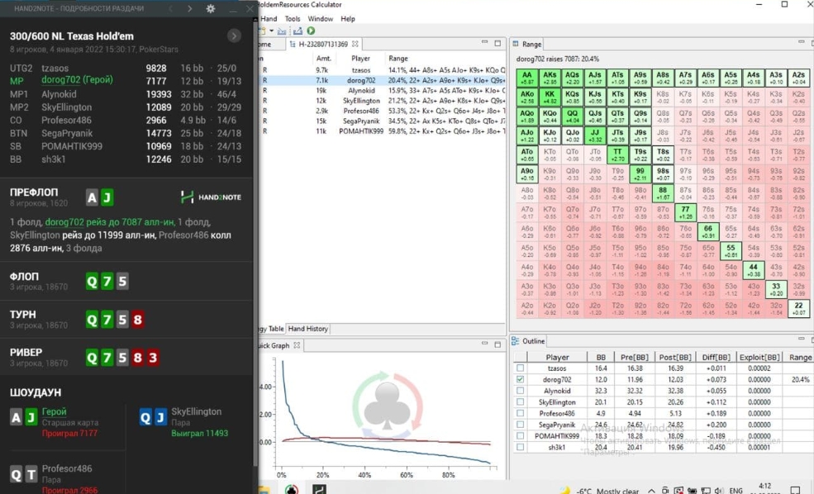Viewport: 814px width, 494px height.
Task: Close the H-232807131369 tab
Action: [355, 44]
